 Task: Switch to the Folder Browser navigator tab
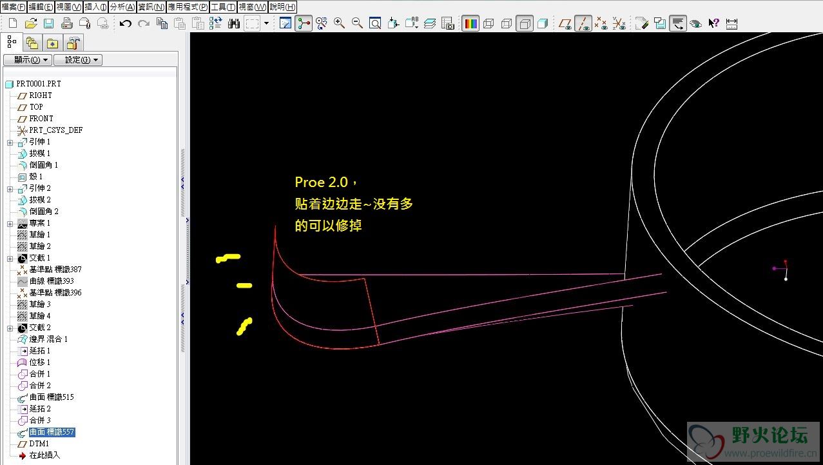point(32,44)
